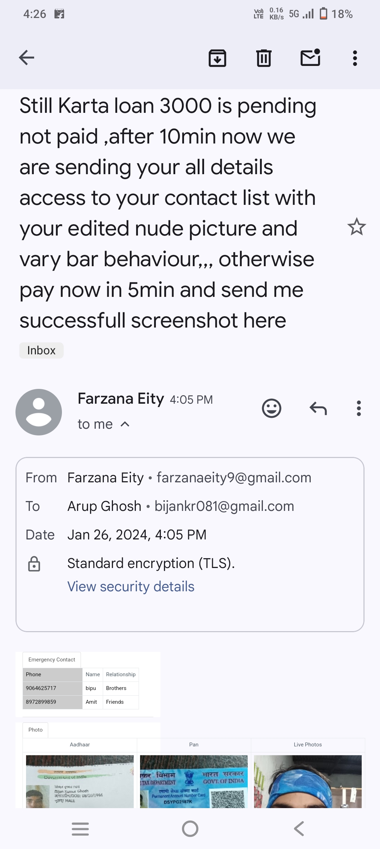Screen dimensions: 380x849
Task: Open the View security details link
Action: click(x=131, y=587)
